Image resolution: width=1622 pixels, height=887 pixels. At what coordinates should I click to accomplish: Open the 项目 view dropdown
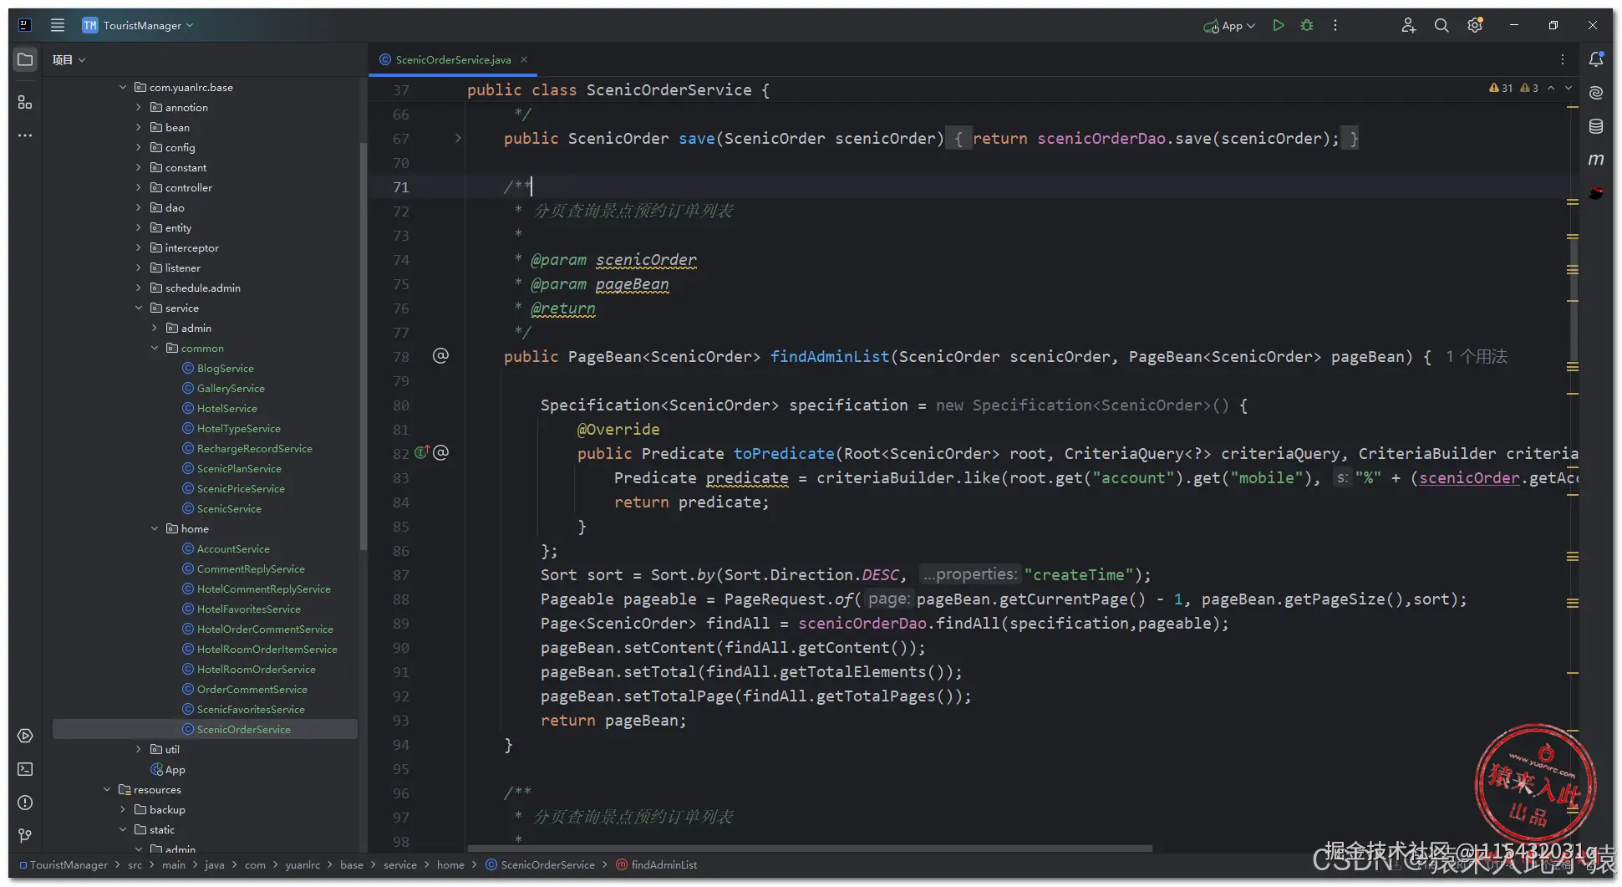(69, 59)
